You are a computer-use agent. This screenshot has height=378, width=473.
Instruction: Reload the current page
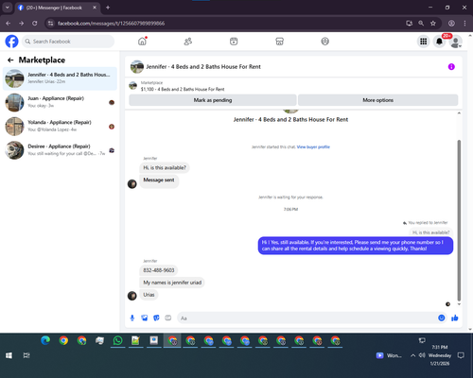pos(35,24)
